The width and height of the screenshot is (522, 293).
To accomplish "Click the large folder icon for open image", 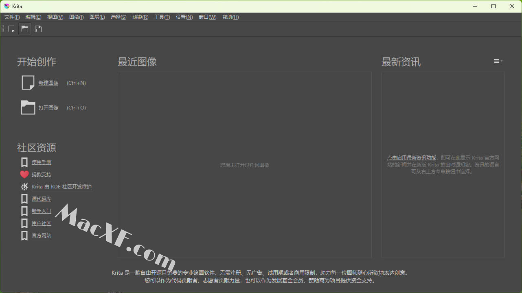I will (x=28, y=107).
